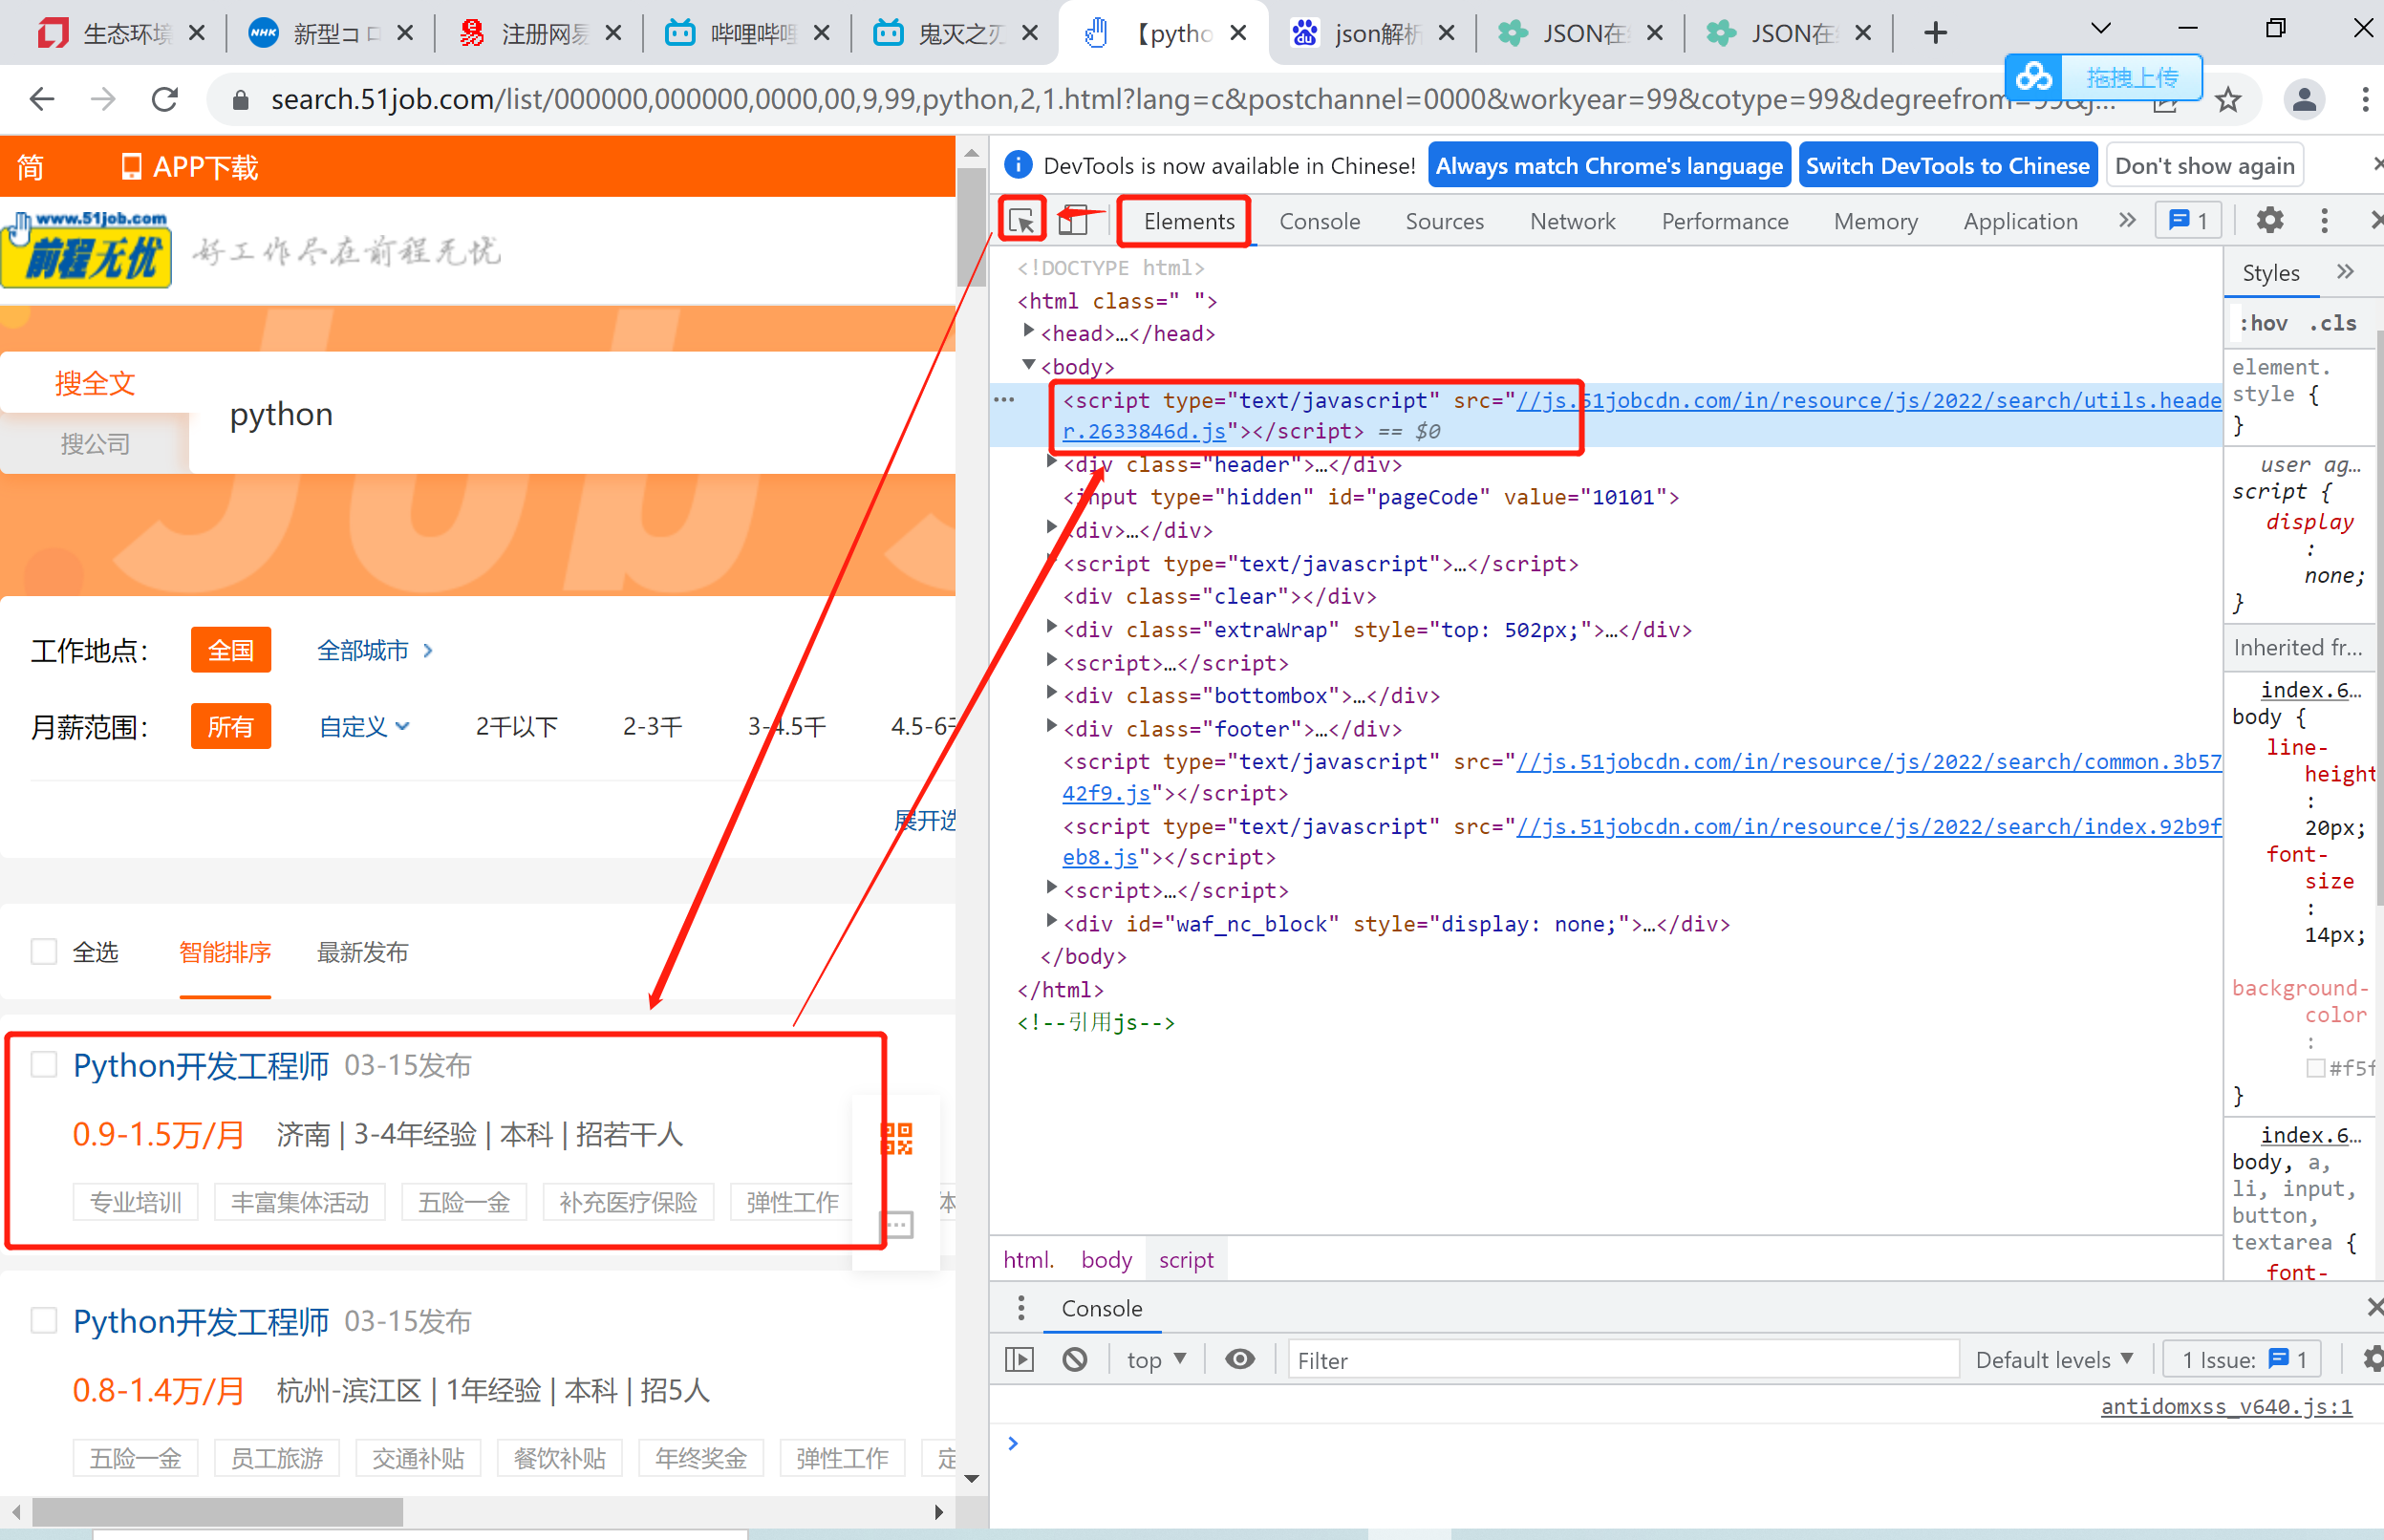Open the Default levels dropdown
The image size is (2384, 1540).
point(2055,1359)
